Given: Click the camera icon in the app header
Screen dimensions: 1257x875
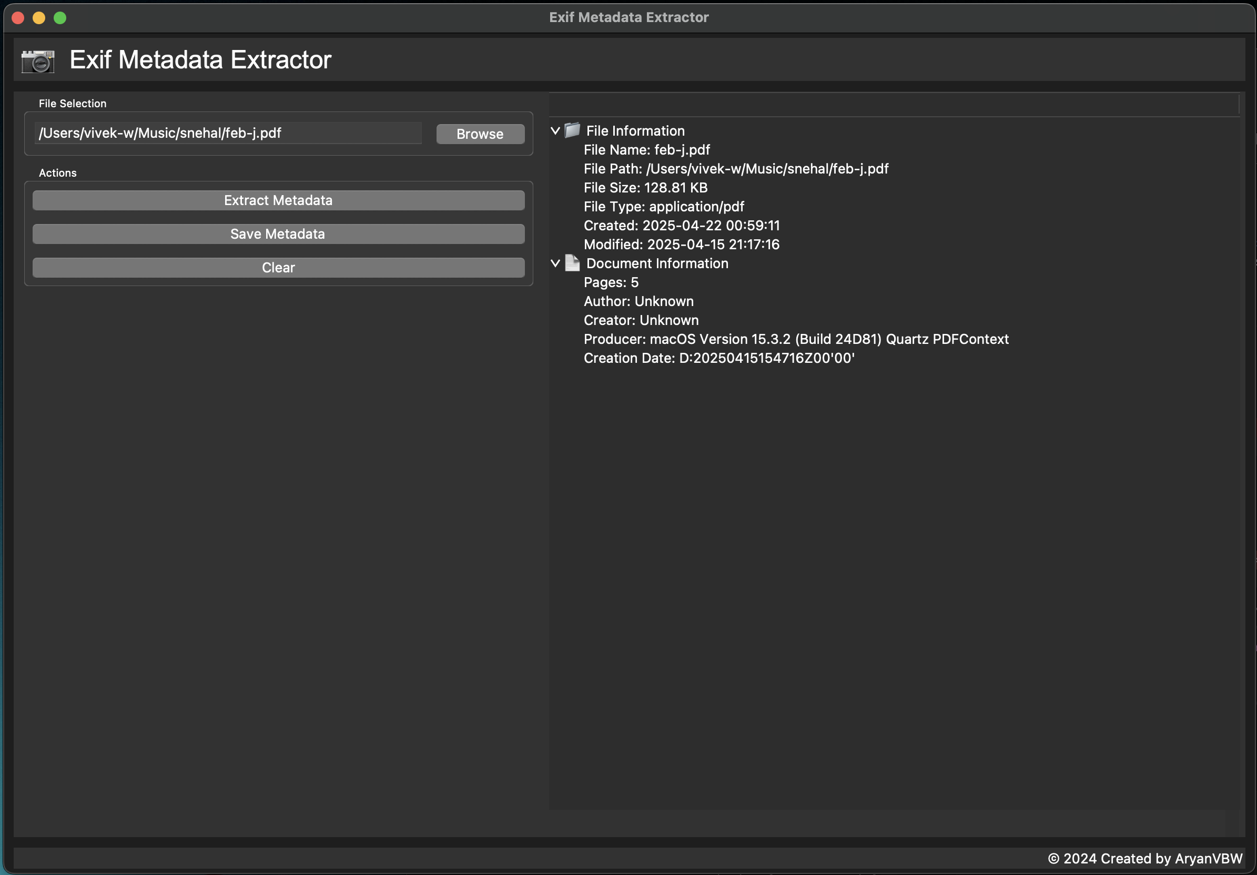Looking at the screenshot, I should 37,61.
